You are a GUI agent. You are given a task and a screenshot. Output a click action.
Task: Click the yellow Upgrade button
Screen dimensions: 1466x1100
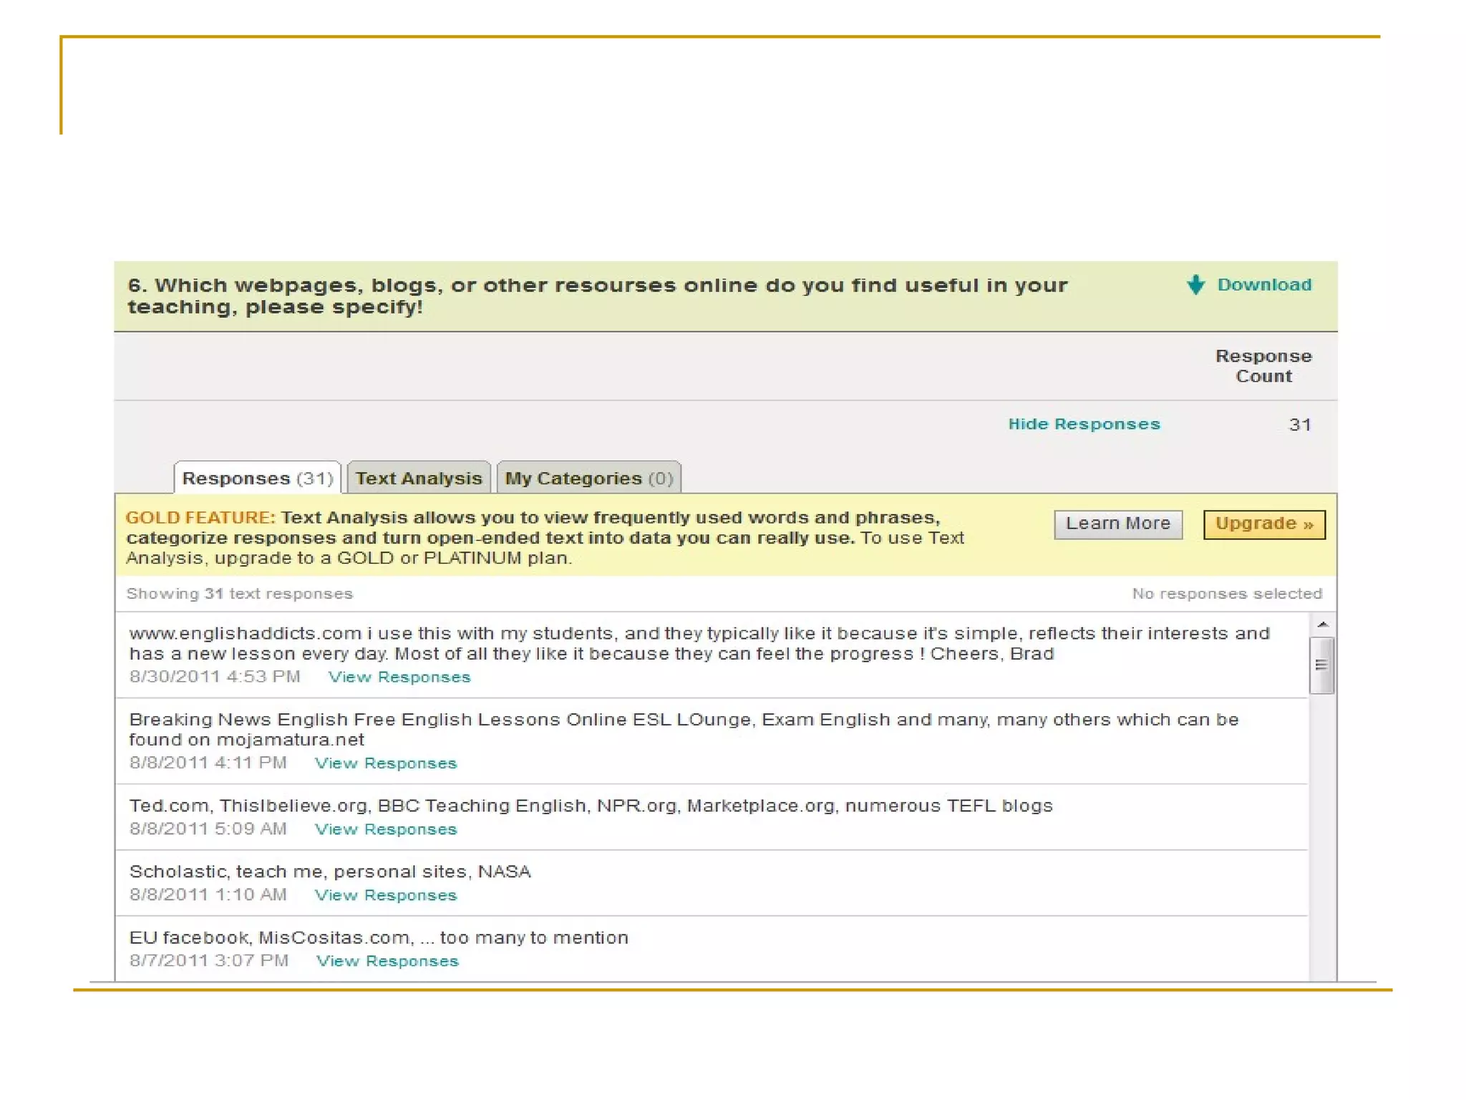(1264, 524)
